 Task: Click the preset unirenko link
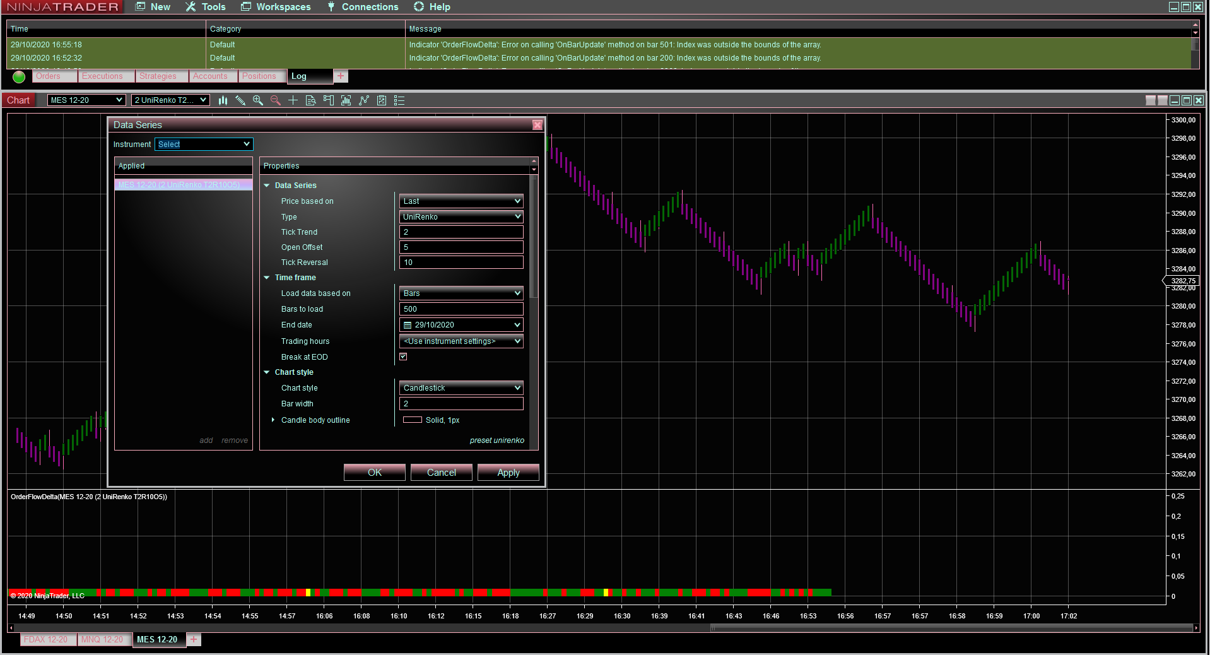497,440
